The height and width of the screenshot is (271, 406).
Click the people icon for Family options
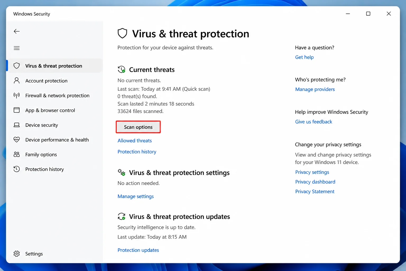click(17, 154)
